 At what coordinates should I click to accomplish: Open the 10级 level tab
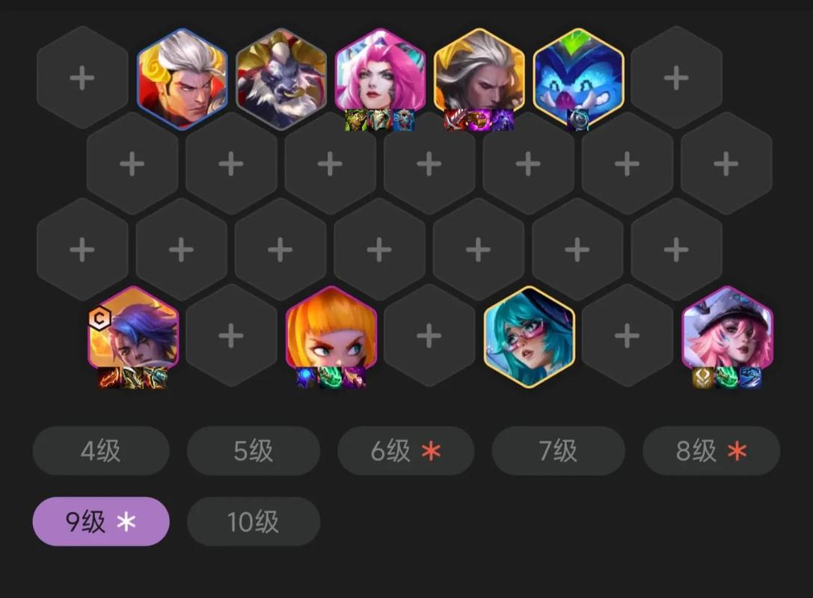tap(254, 521)
